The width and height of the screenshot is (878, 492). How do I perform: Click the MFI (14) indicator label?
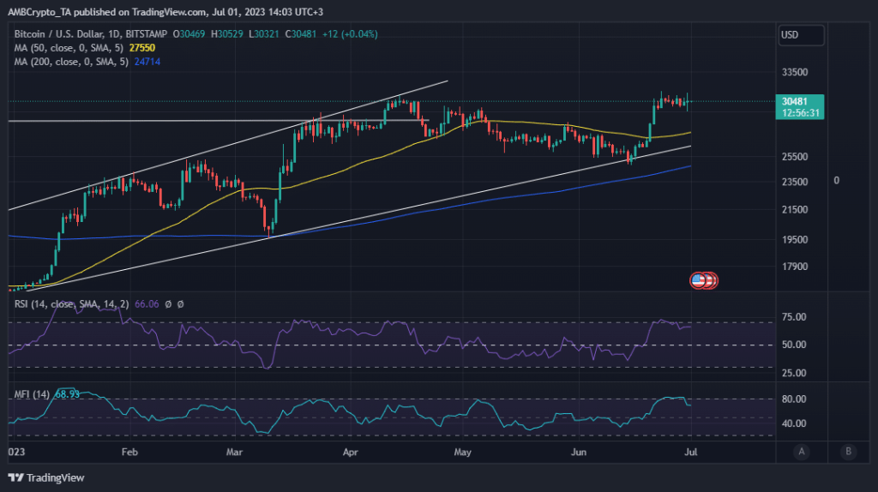pos(31,393)
